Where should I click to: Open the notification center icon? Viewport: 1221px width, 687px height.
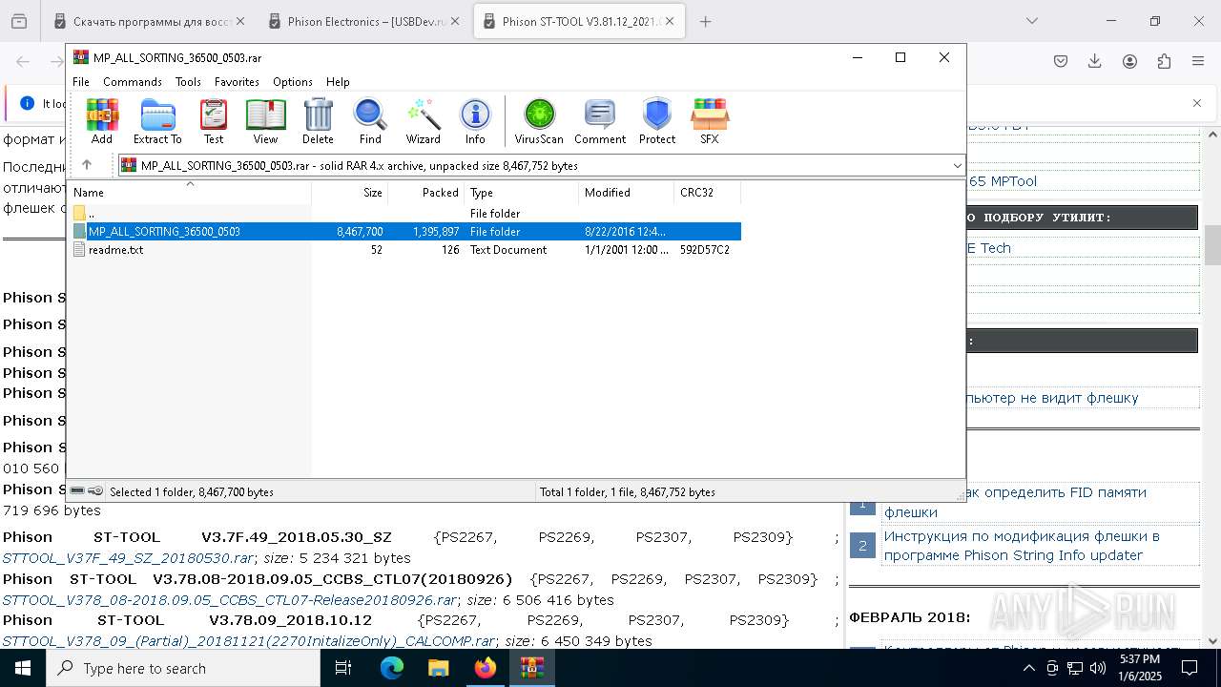(1189, 668)
